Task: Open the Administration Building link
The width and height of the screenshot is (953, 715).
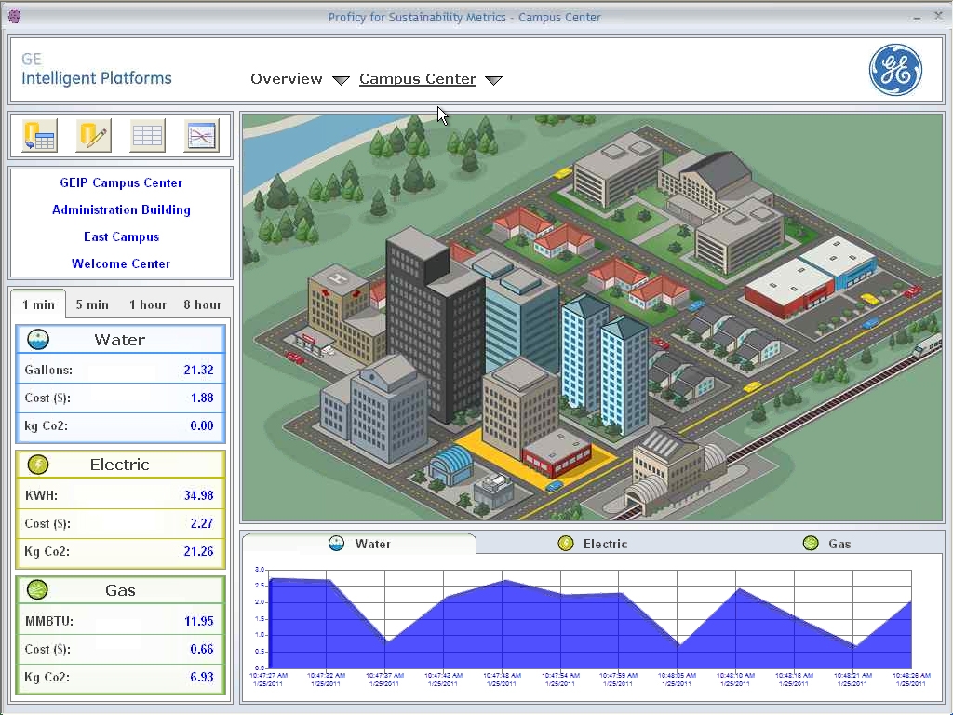Action: tap(121, 209)
